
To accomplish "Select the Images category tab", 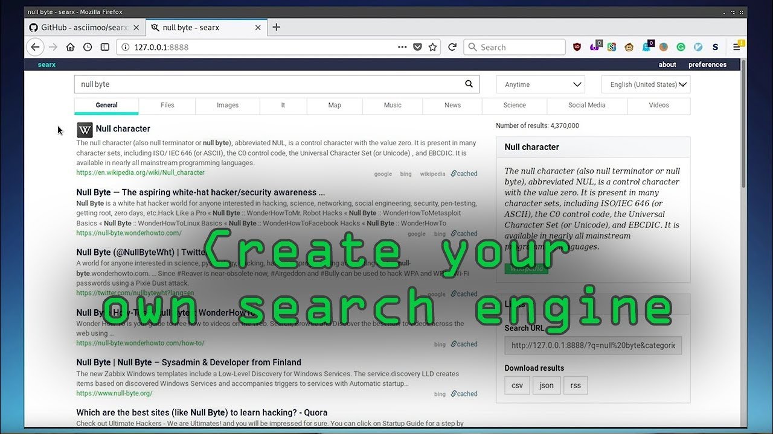I will pos(228,105).
